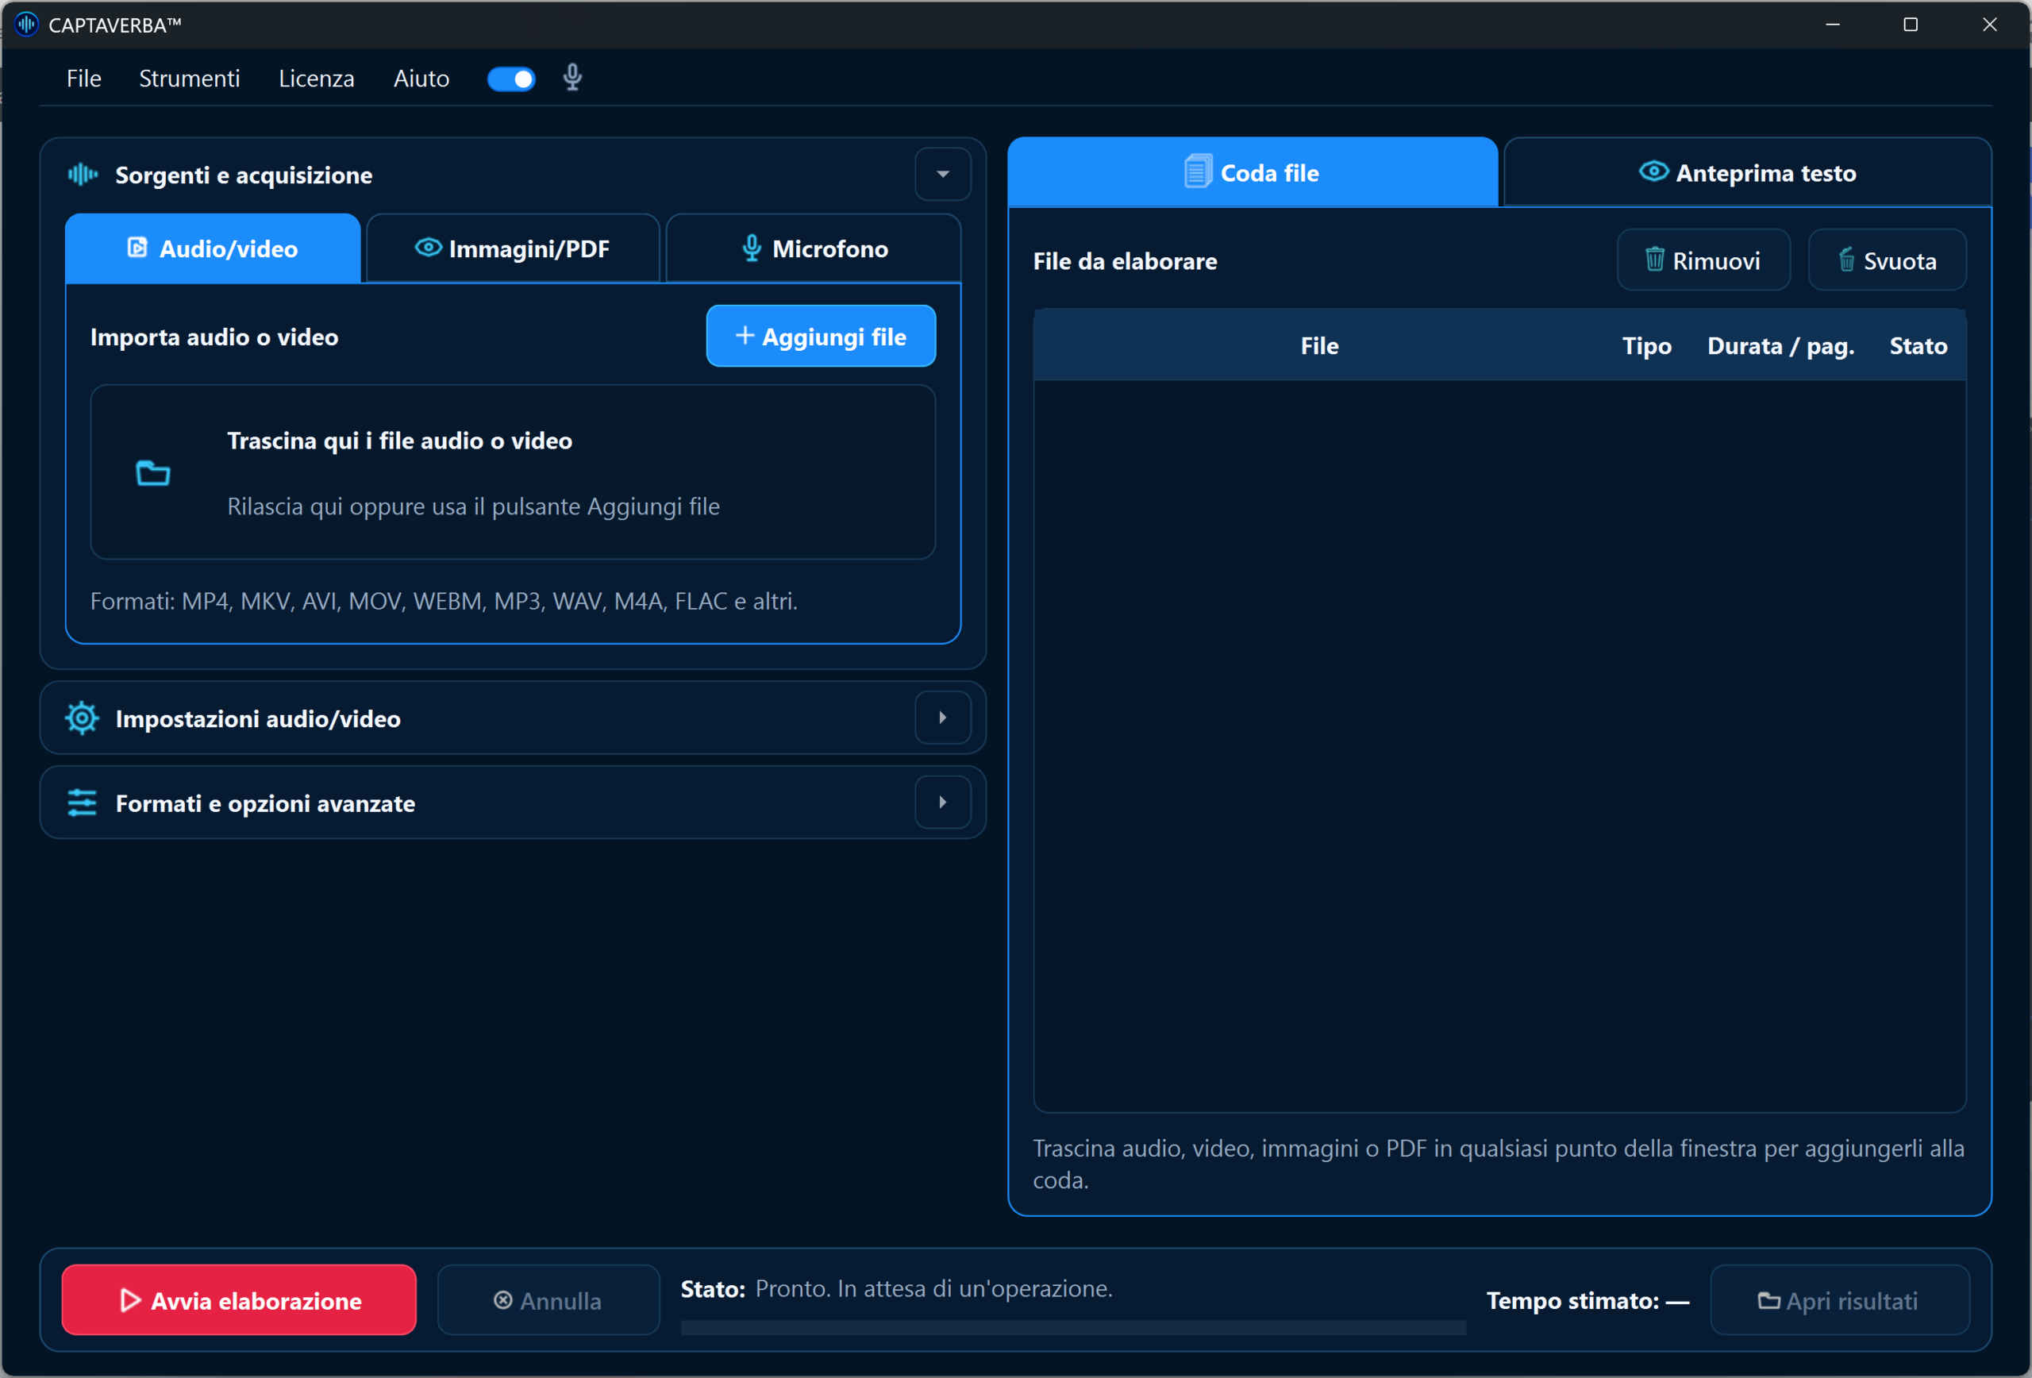The width and height of the screenshot is (2032, 1378).
Task: Click the 'Trascina qui i file audio o video' drop zone
Action: (514, 472)
